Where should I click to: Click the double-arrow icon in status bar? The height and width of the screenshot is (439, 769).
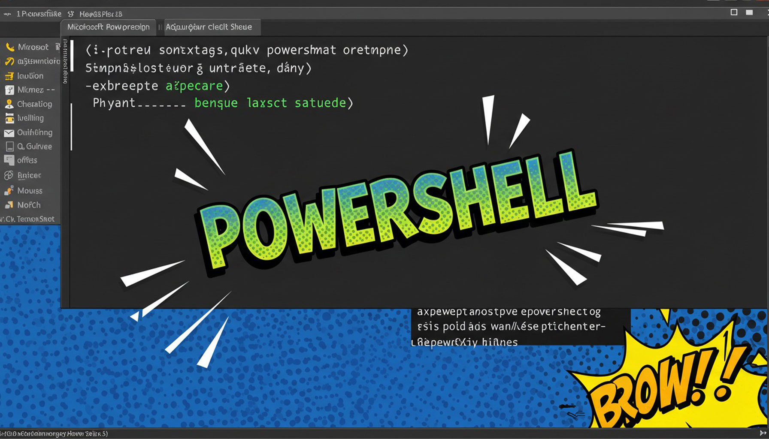pyautogui.click(x=763, y=433)
